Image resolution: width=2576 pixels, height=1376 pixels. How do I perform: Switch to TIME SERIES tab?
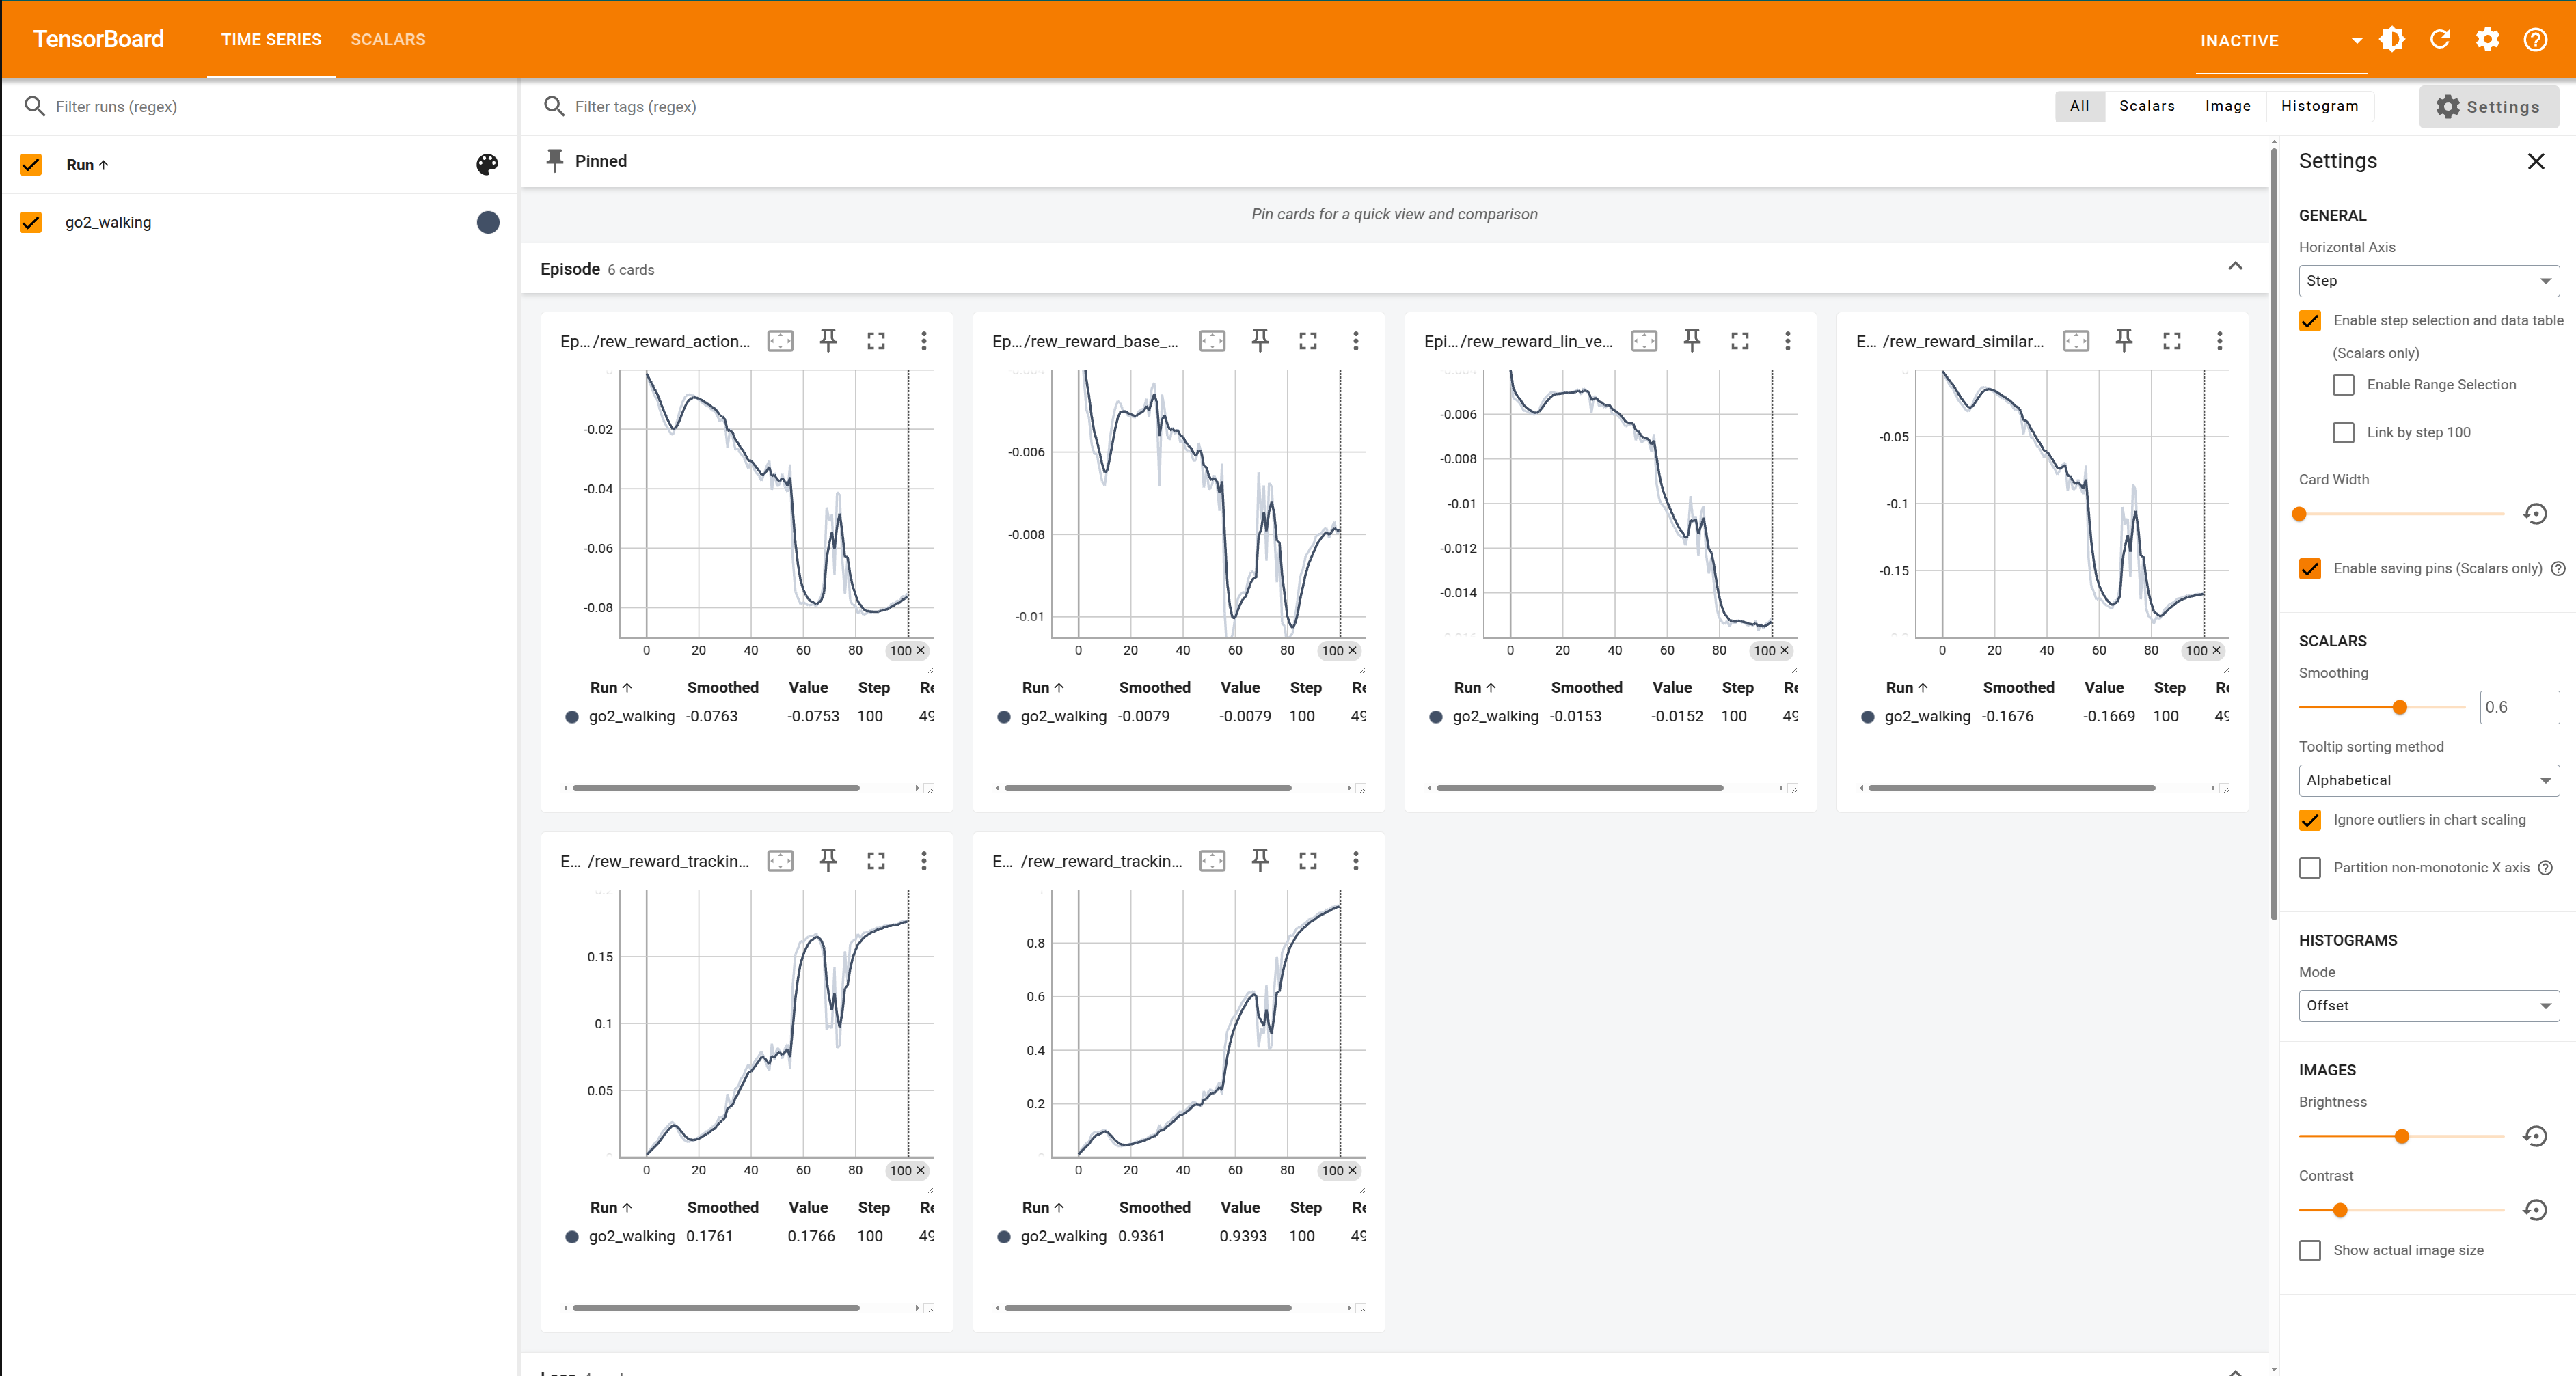coord(271,40)
